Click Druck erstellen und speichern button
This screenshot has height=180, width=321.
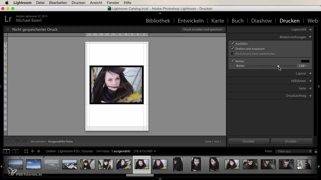coord(203,29)
